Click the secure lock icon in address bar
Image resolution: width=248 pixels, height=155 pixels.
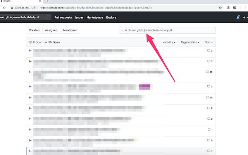(12, 8)
